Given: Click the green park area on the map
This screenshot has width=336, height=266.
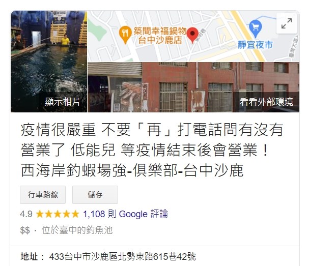Looking at the screenshot, I should coord(96,31).
